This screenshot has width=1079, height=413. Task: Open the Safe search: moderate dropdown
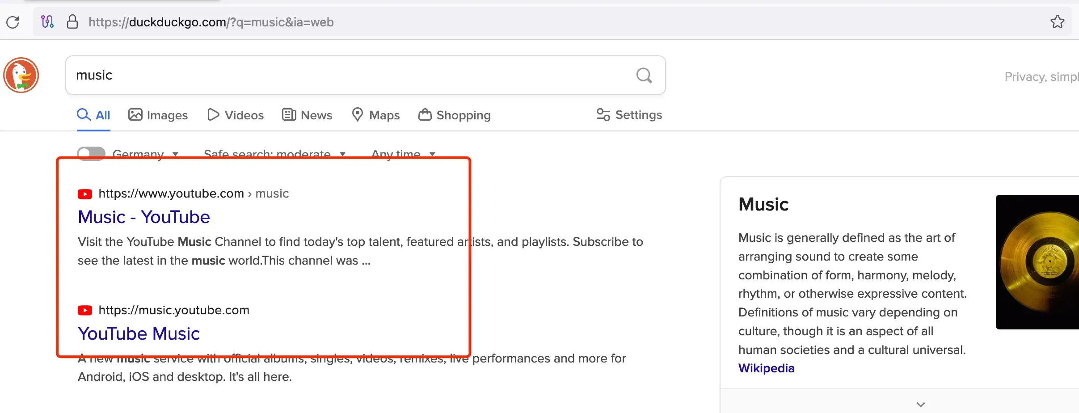[275, 154]
